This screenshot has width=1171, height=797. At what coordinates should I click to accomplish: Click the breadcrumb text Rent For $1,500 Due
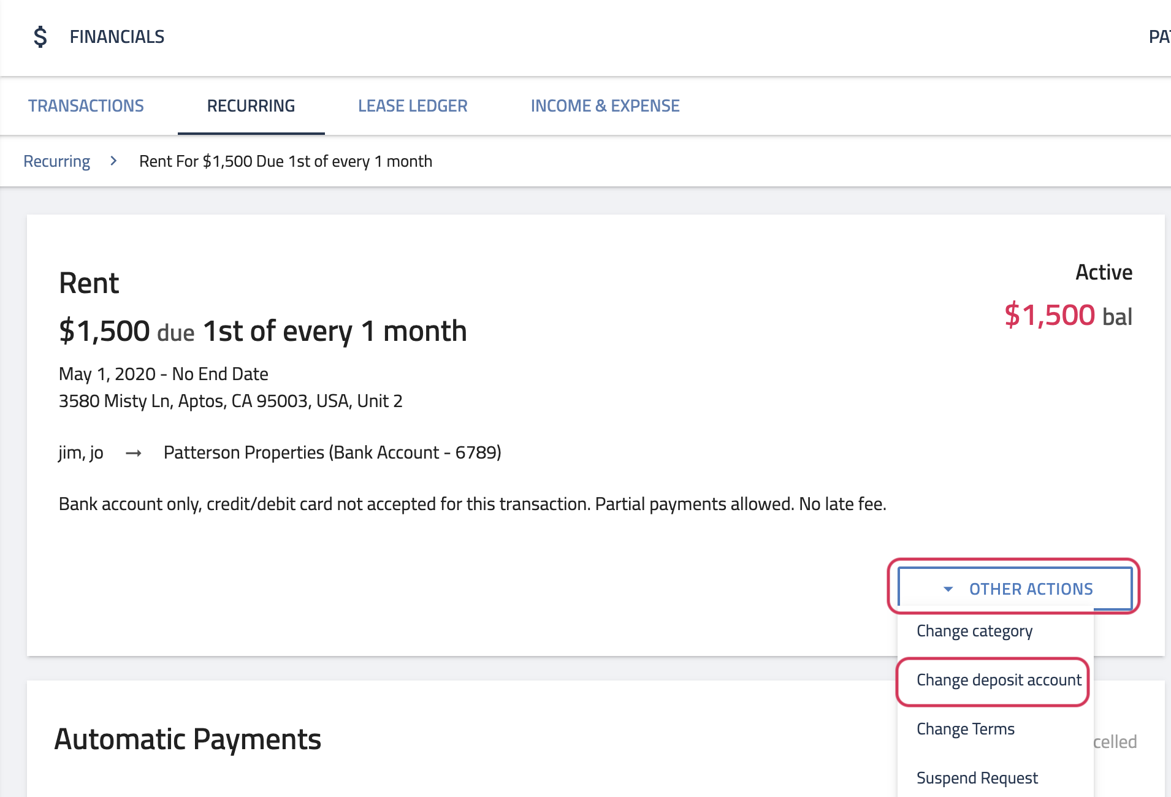click(x=286, y=161)
